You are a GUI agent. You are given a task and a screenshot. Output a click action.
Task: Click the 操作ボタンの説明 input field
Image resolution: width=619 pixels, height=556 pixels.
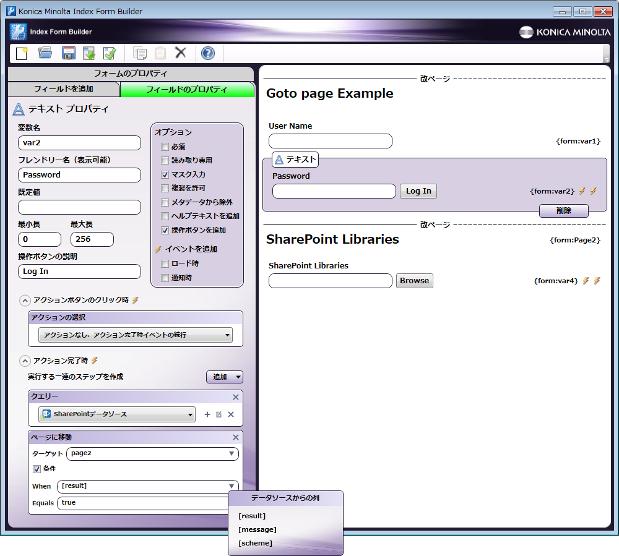point(79,272)
